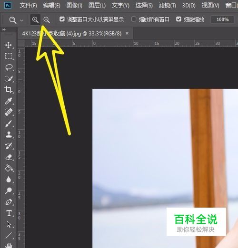This screenshot has width=238, height=248.
Task: Select the zoom out (minus magnifier) mode
Action: pos(47,19)
